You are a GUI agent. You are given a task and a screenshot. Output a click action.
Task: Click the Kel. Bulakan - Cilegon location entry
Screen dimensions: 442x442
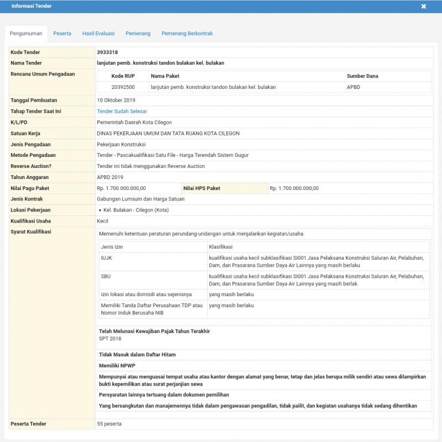135,210
